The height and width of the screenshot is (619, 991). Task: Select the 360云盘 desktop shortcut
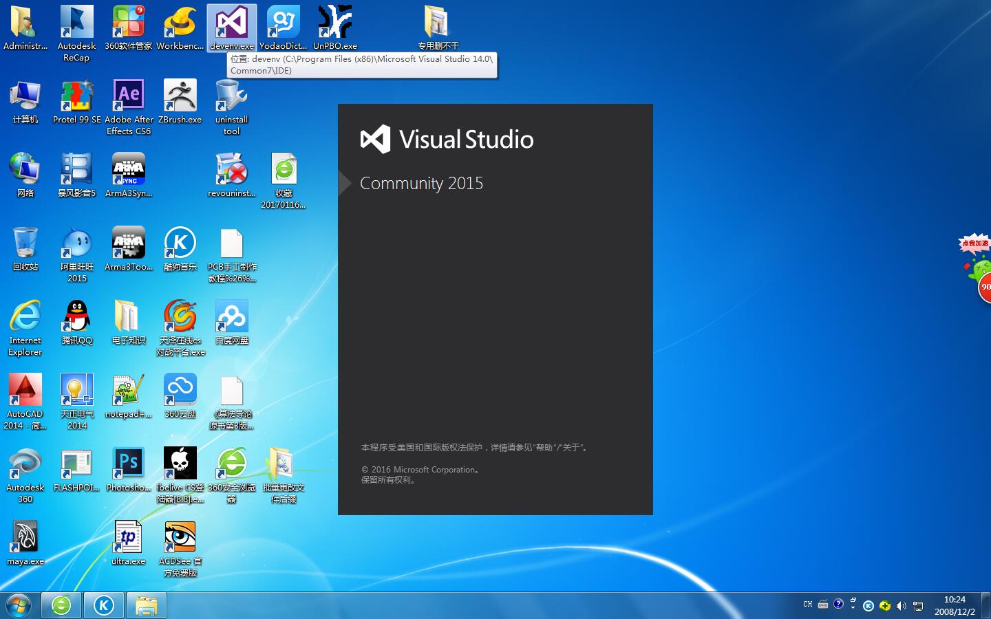click(x=180, y=396)
